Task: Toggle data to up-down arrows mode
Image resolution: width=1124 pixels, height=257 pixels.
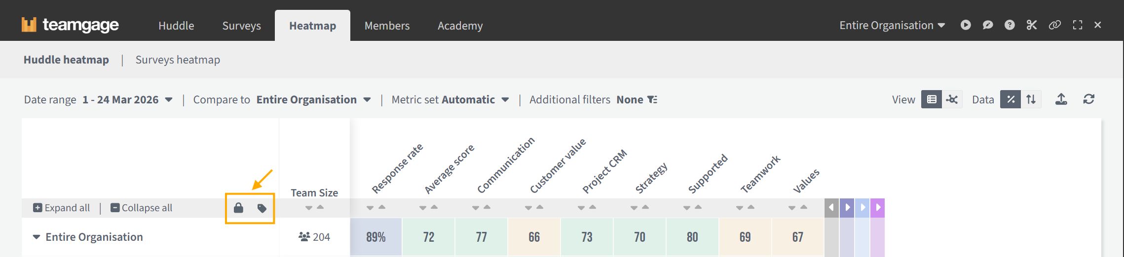Action: 1031,99
